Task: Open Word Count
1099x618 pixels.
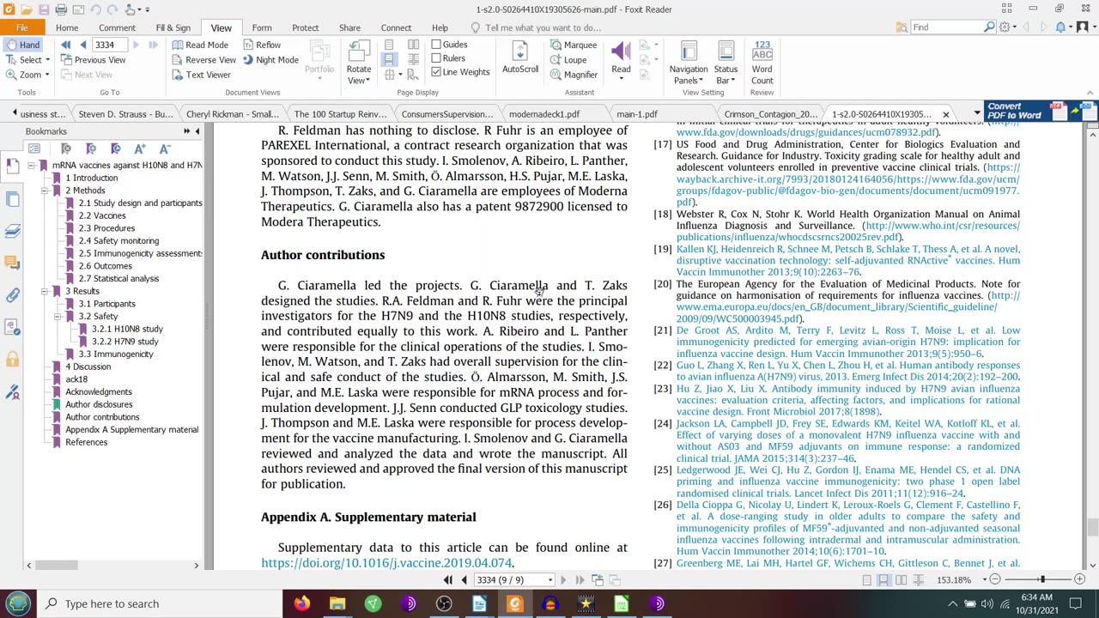Action: tap(762, 62)
